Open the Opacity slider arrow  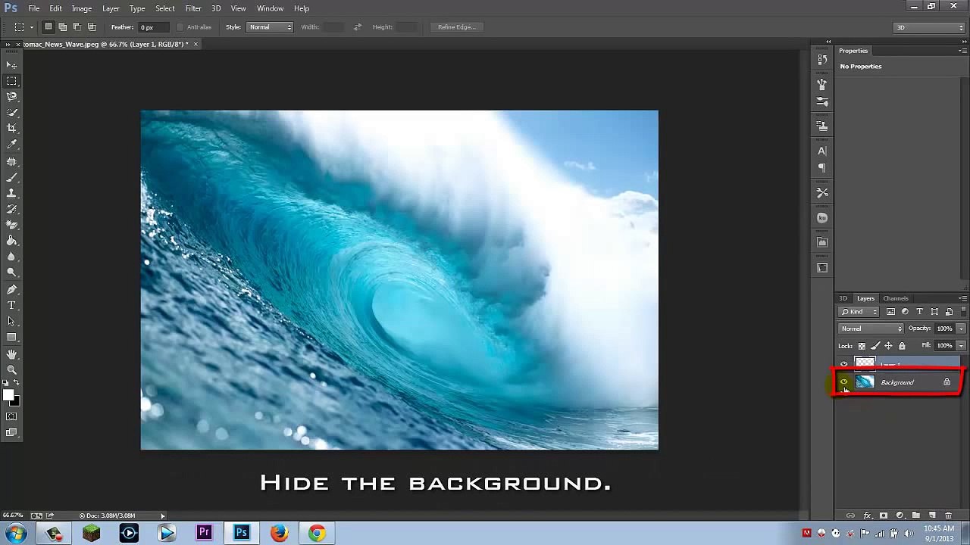pos(961,329)
